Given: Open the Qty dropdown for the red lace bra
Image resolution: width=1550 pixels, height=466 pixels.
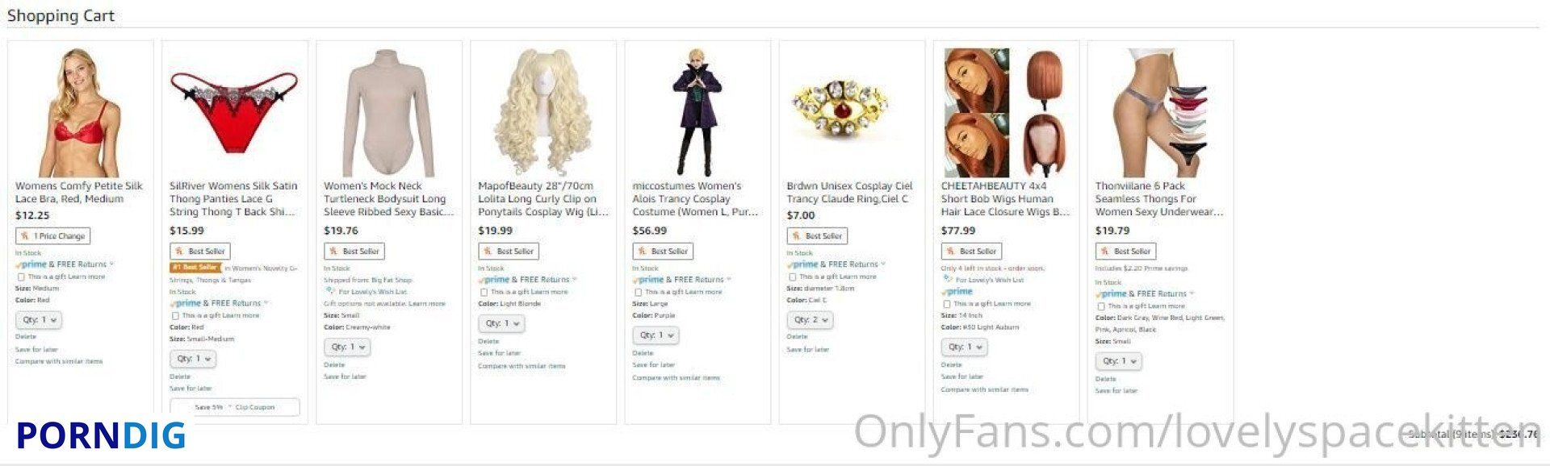Looking at the screenshot, I should pyautogui.click(x=39, y=320).
